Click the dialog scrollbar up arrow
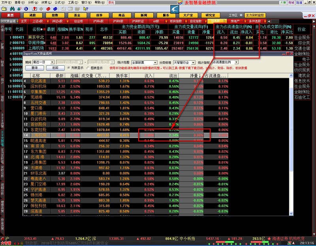This screenshot has height=246, width=316. (291, 75)
